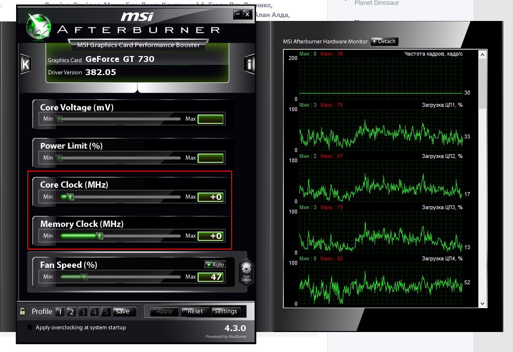Click the hardware monitor scrollbar thumb
This screenshot has width=513, height=352.
(483, 84)
